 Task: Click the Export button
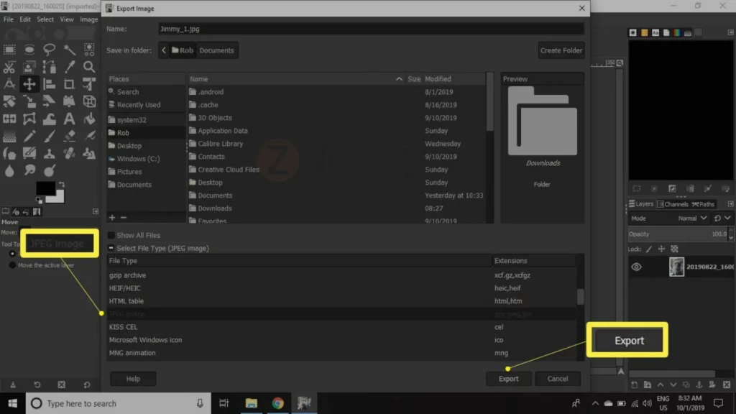click(508, 378)
